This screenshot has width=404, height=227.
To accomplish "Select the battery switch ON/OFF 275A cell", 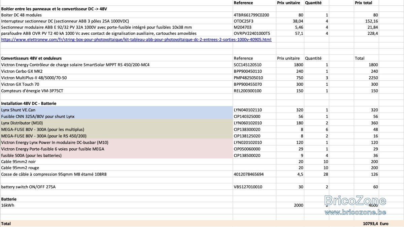I will tap(116, 187).
